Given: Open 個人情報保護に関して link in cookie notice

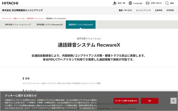Looking at the screenshot, I should [x=88, y=108].
